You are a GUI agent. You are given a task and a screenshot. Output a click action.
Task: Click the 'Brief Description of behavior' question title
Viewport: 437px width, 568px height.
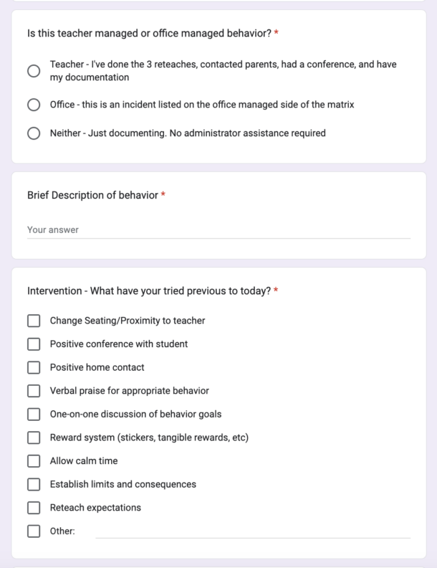click(x=92, y=195)
